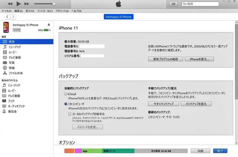
Task: Open the ヘルプ(H) menu
Action: tap(77, 11)
